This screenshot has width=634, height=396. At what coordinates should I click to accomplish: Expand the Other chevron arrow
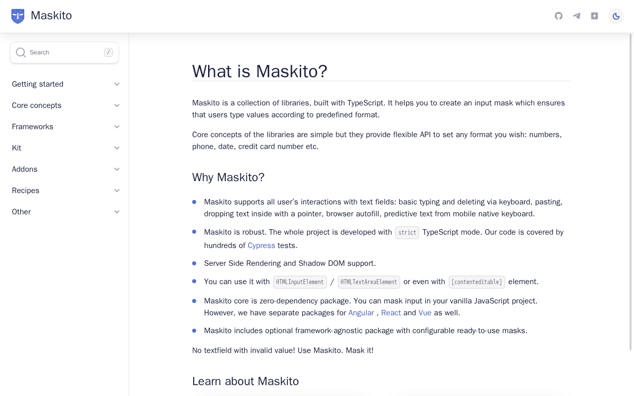tap(117, 212)
